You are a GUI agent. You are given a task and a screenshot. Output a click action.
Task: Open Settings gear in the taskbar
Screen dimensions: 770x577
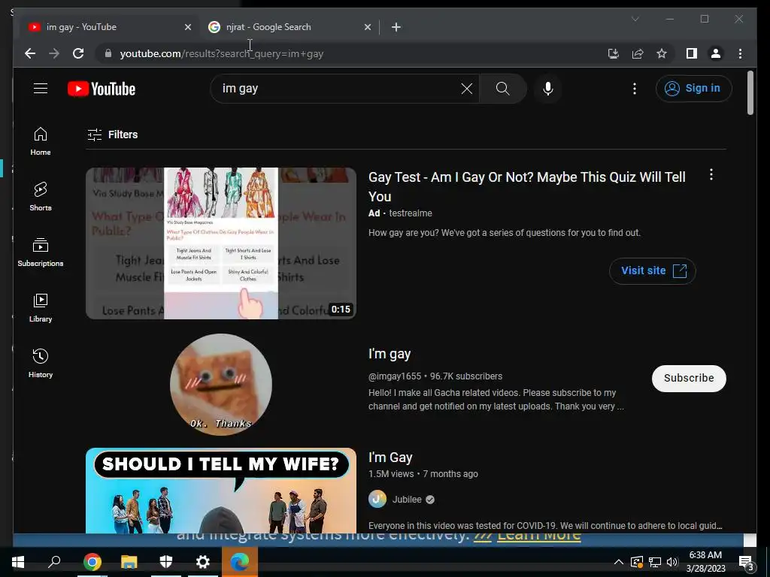pyautogui.click(x=203, y=562)
